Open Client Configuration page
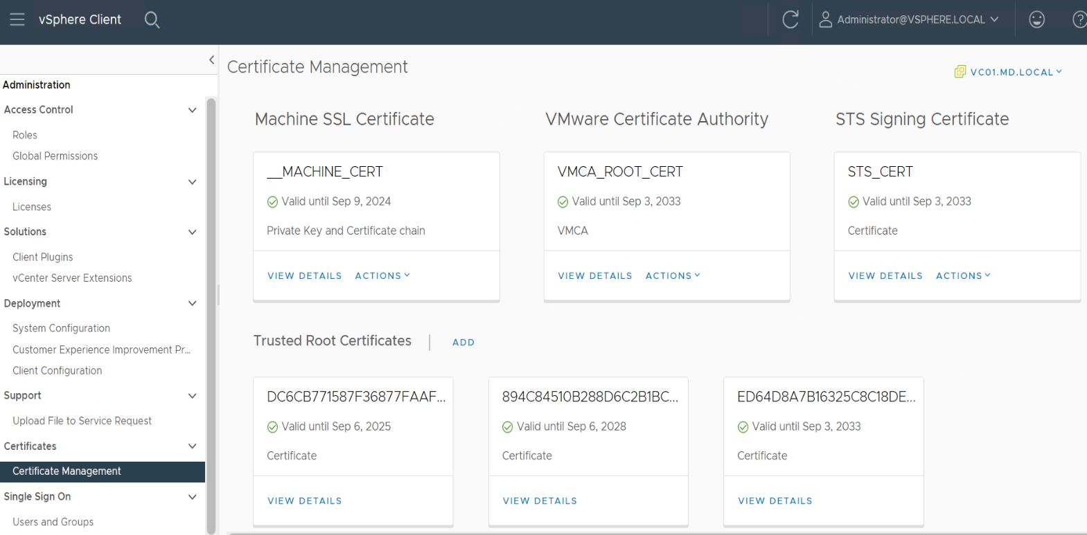This screenshot has width=1087, height=535. (x=57, y=370)
